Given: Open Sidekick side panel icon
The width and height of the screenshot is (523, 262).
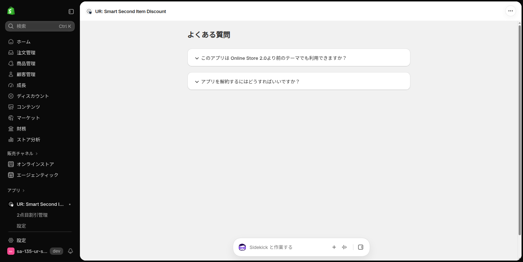Looking at the screenshot, I should [361, 247].
